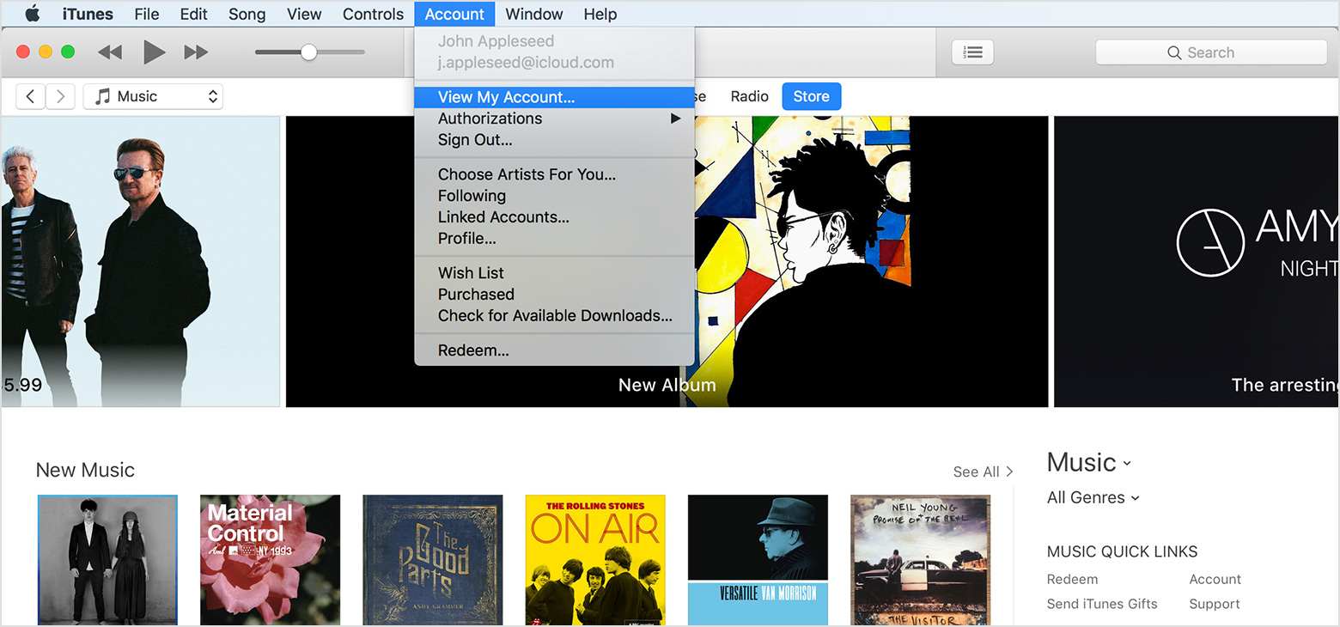1340x627 pixels.
Task: Adjust the volume slider knob
Action: coord(308,52)
